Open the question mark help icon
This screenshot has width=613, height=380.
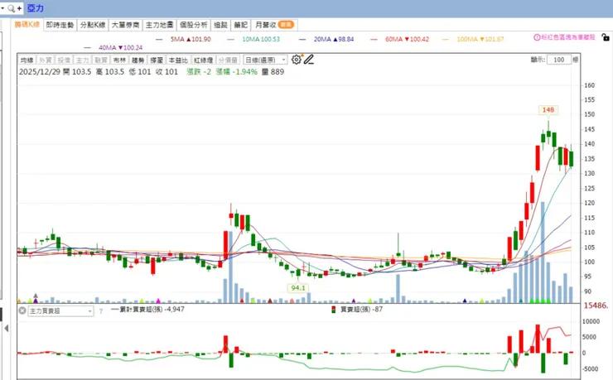tap(101, 311)
